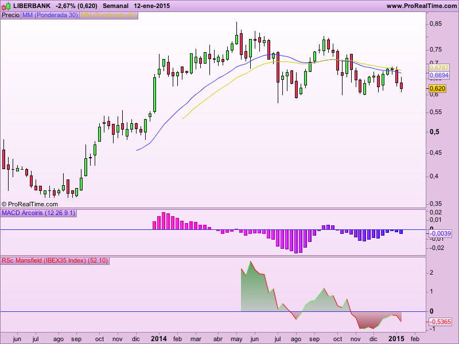The height and width of the screenshot is (344, 459).
Task: Click the may month label on time axis
Action: [x=236, y=339]
